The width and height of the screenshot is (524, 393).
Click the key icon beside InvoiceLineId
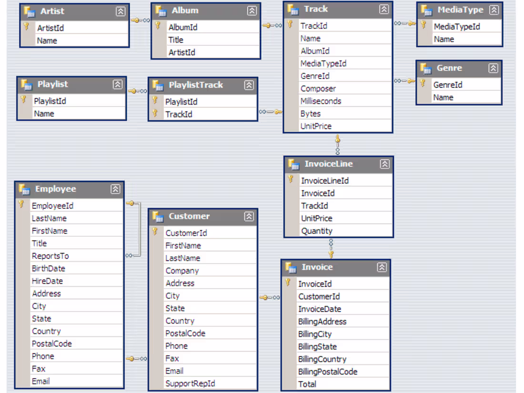point(290,180)
